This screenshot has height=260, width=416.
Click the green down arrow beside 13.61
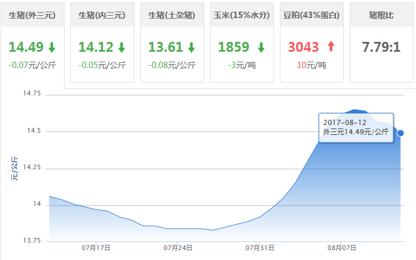pyautogui.click(x=191, y=48)
